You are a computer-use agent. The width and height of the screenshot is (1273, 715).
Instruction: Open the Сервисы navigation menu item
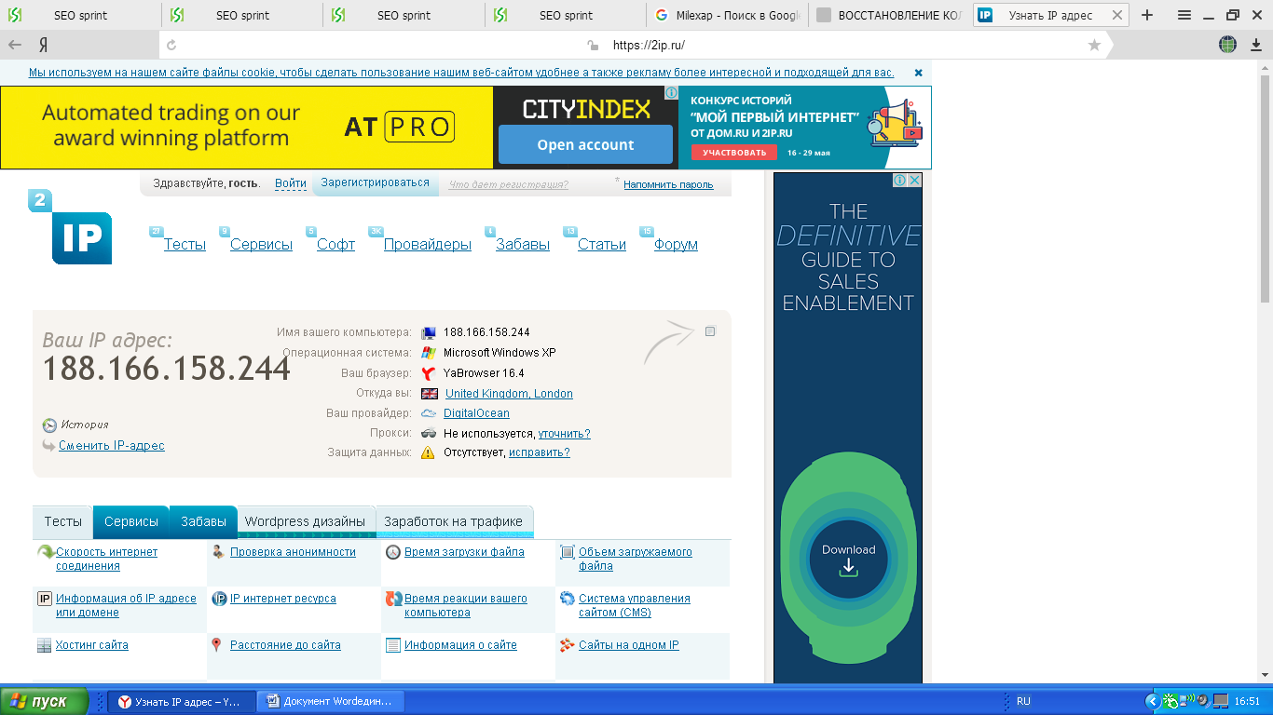pos(261,245)
